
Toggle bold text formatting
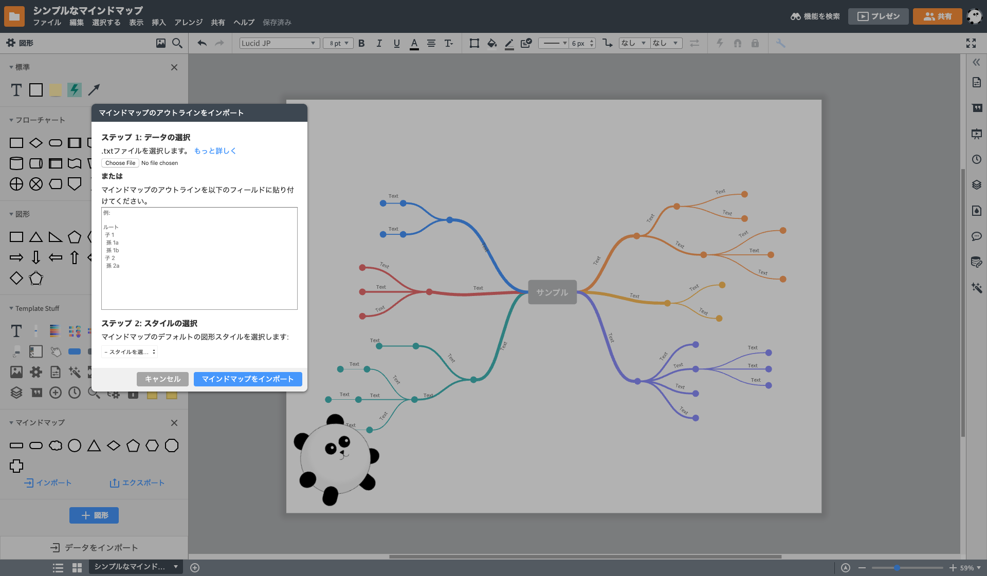point(361,43)
